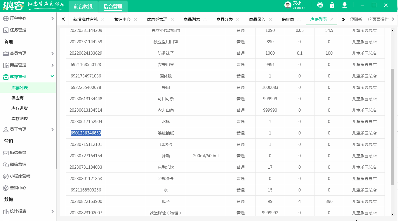Click the lock icon in the title bar
The height and width of the screenshot is (221, 398).
coord(332,5)
